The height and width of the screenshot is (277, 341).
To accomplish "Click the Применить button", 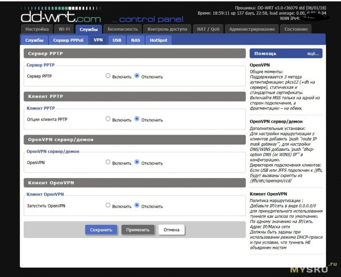I will 138,230.
